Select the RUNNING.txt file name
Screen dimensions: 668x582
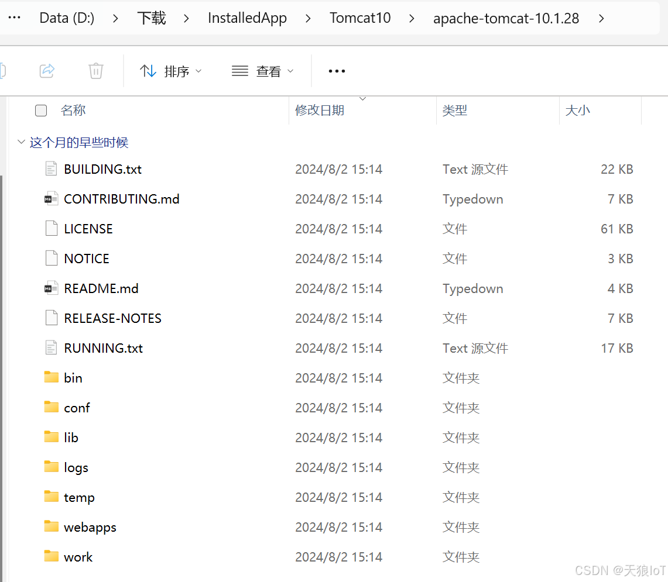click(104, 348)
